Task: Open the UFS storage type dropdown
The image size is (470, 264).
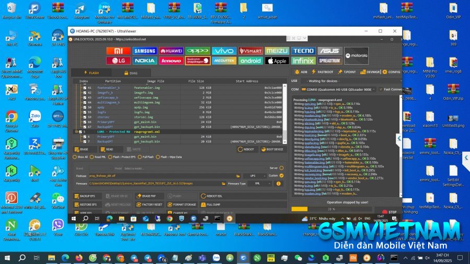Action: click(255, 176)
